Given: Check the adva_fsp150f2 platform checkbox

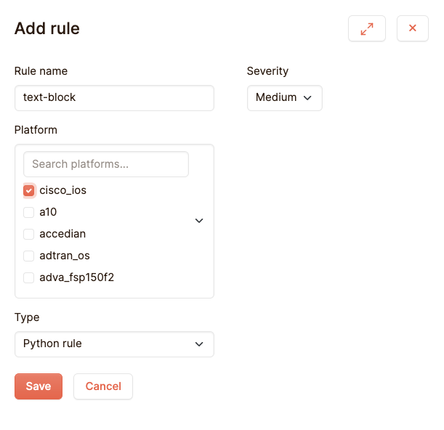Looking at the screenshot, I should [29, 277].
